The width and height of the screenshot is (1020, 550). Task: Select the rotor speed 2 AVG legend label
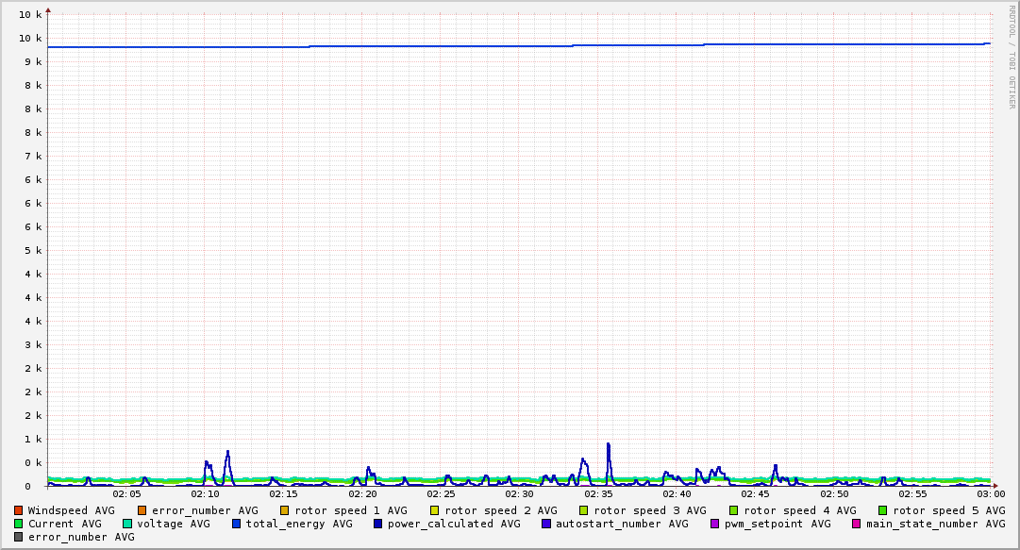pyautogui.click(x=500, y=510)
